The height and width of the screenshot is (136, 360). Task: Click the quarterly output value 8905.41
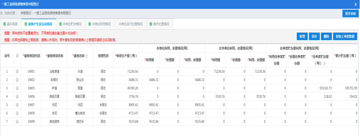point(133,105)
